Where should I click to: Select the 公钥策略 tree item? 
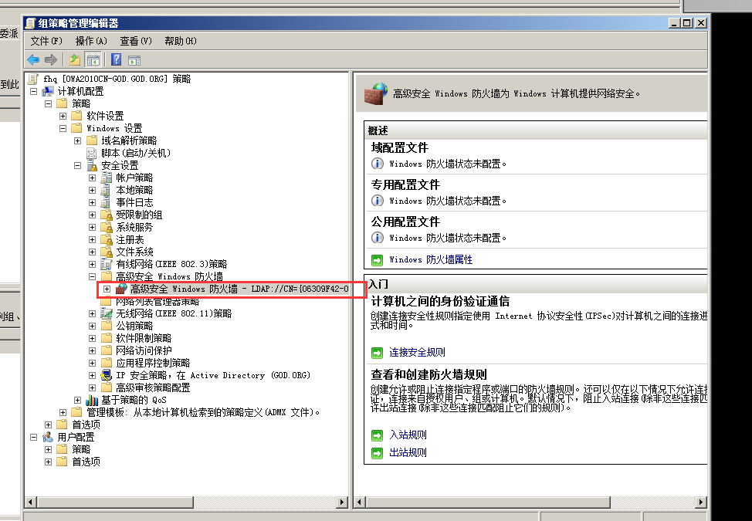coord(134,326)
